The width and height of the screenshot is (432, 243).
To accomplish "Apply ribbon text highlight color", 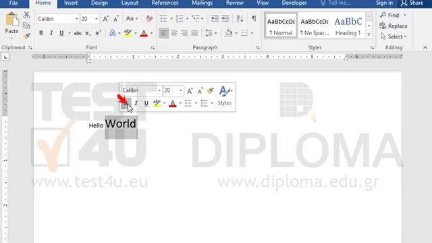I will pos(128,33).
